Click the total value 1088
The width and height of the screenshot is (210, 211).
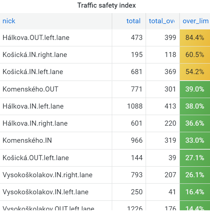pos(135,106)
